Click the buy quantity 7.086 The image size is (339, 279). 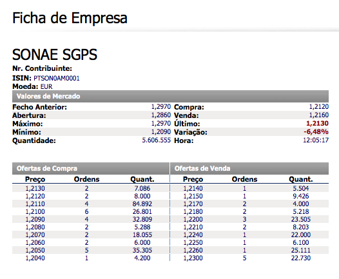click(142, 188)
